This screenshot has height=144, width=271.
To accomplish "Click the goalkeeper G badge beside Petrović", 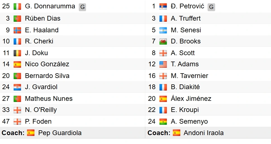I will (211, 7).
